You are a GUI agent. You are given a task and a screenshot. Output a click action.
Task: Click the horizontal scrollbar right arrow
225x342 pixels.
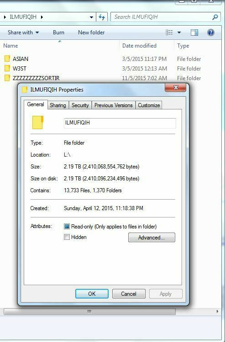click(x=217, y=311)
